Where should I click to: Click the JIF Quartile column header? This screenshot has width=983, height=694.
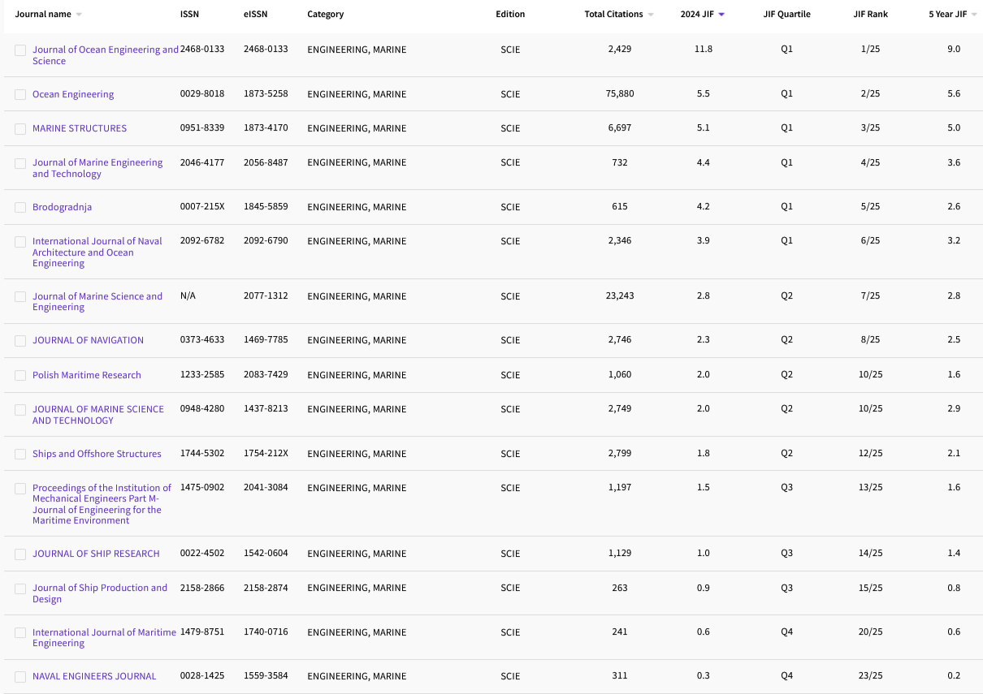point(786,15)
